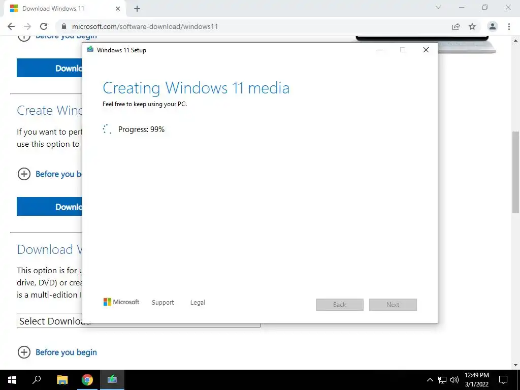The width and height of the screenshot is (520, 390).
Task: View site info via the lock icon
Action: click(x=64, y=26)
